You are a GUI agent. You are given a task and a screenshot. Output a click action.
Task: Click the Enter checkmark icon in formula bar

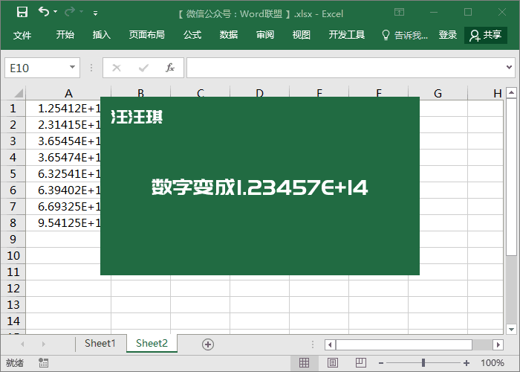[x=143, y=68]
